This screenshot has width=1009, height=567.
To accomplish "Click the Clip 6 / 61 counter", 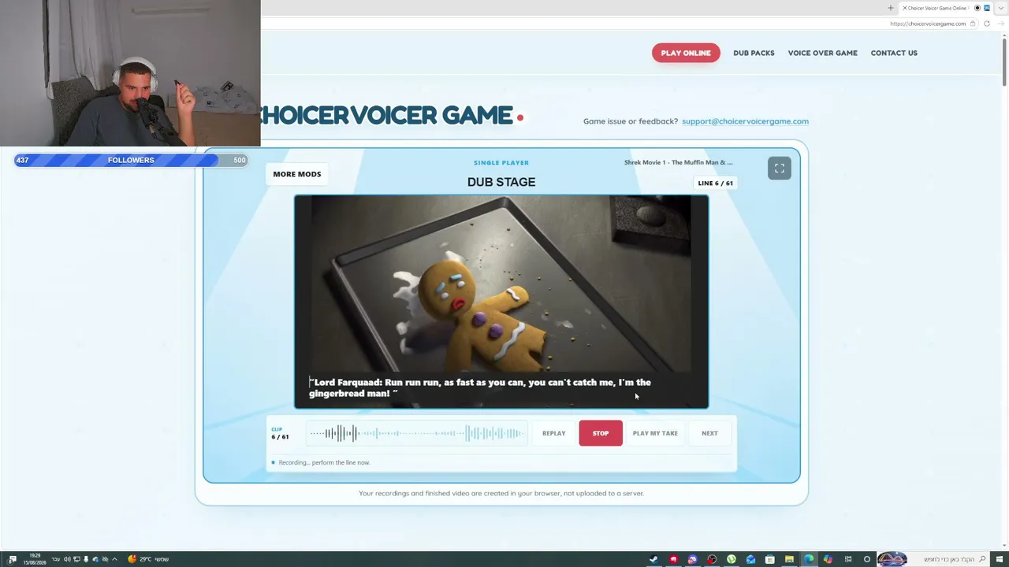I will pos(280,434).
